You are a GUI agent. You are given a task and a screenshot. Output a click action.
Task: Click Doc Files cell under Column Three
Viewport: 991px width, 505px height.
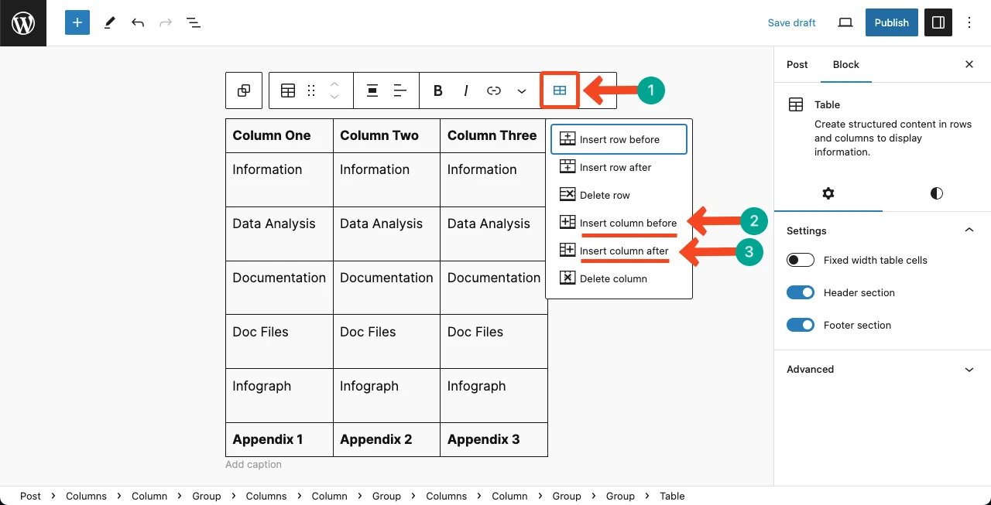pos(494,342)
